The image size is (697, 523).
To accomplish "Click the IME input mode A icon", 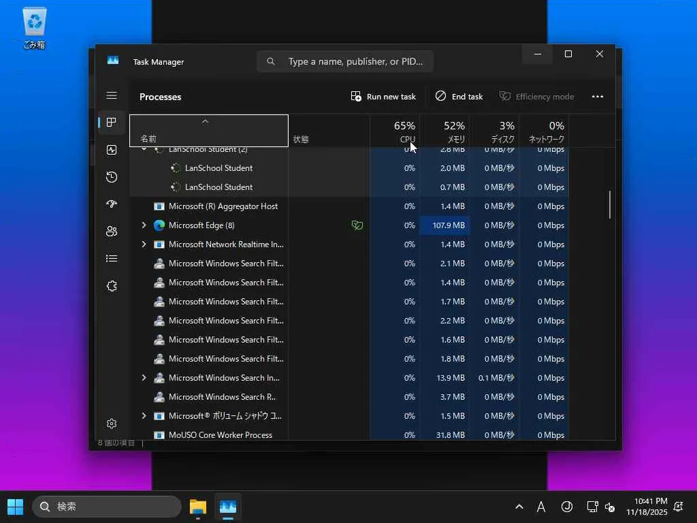I will (541, 507).
